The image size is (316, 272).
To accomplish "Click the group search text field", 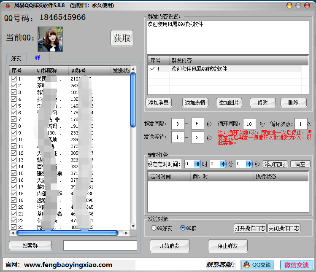I will tap(100, 245).
